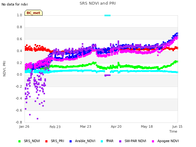Viewport: 196px width, 147px height.
Task: Click the 0.6 y-axis tick label
Action: (x=20, y=39)
